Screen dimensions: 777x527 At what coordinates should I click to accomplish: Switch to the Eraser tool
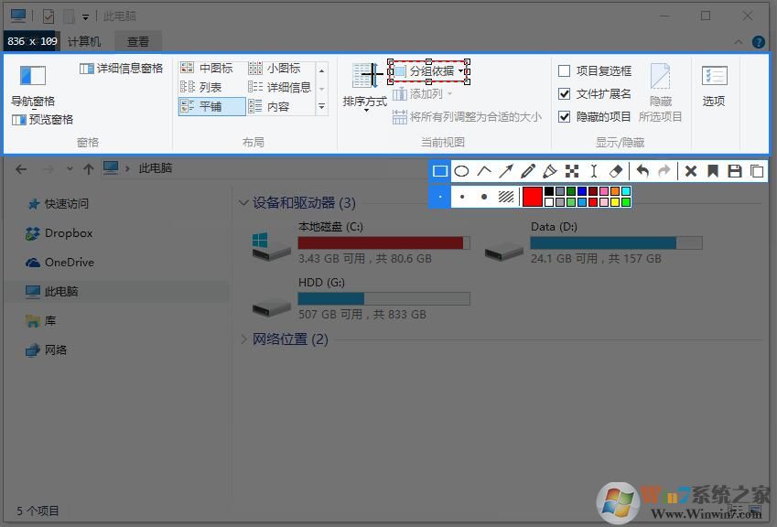[x=615, y=171]
